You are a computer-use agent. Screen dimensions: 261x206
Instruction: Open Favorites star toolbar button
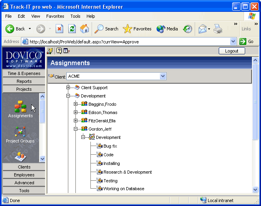[137, 29]
